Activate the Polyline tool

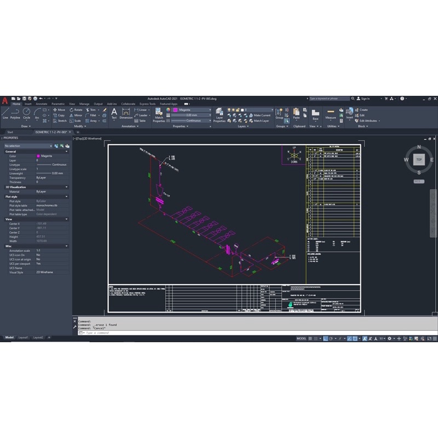[15, 113]
